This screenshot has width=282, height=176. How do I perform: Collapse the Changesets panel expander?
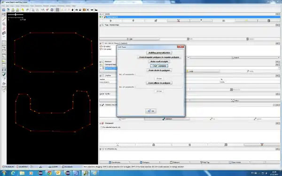click(101, 123)
